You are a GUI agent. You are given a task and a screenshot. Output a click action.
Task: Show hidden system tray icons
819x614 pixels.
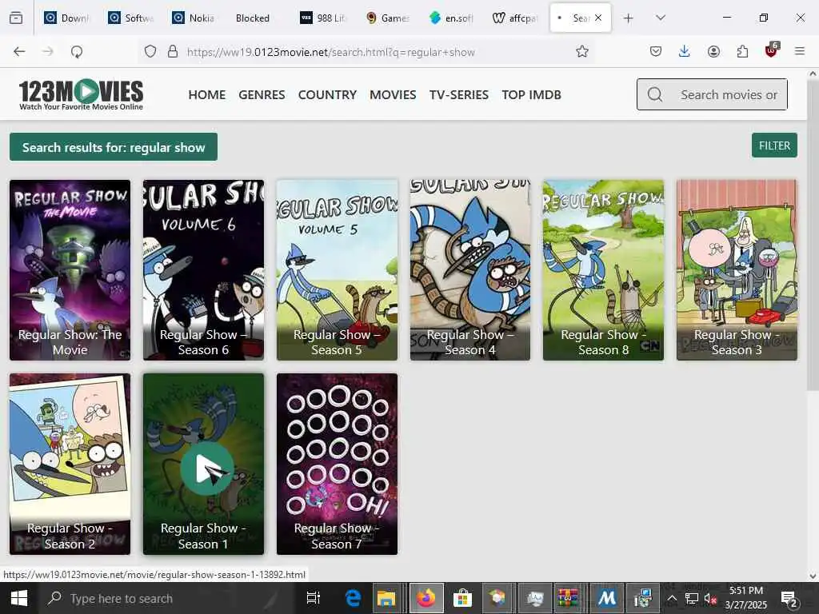(x=672, y=599)
